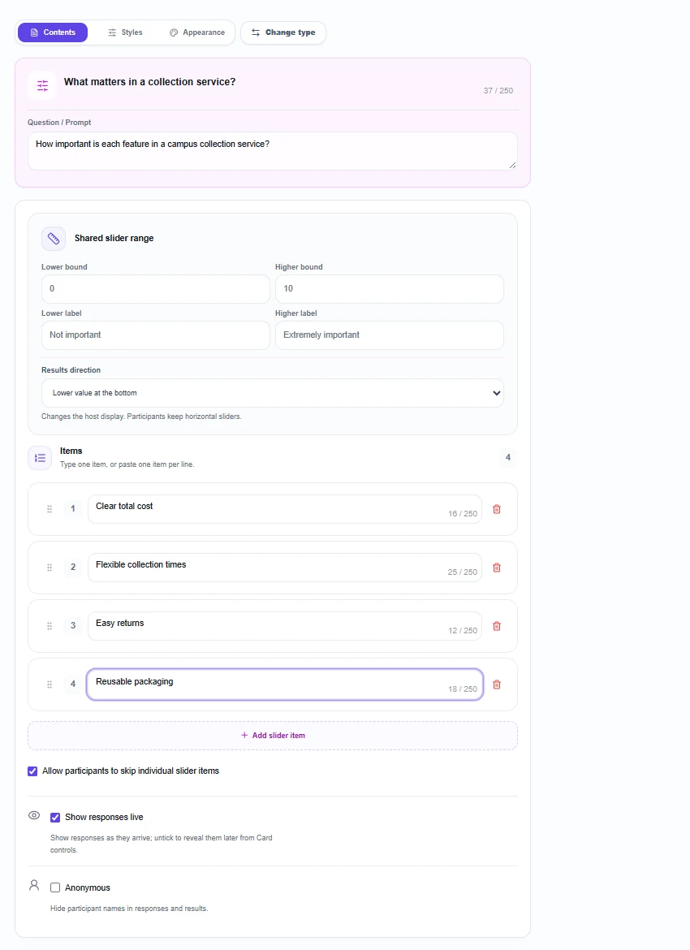Edit the Reusable packaging item field
Viewport: 690px width, 950px height.
pyautogui.click(x=285, y=684)
